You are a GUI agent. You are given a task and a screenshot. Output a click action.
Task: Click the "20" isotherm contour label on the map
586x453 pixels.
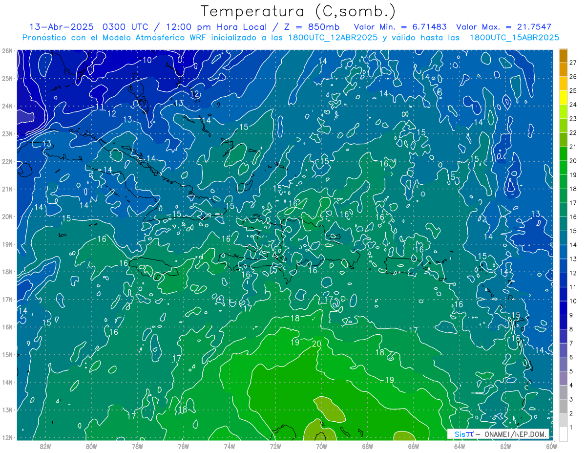tap(316, 344)
